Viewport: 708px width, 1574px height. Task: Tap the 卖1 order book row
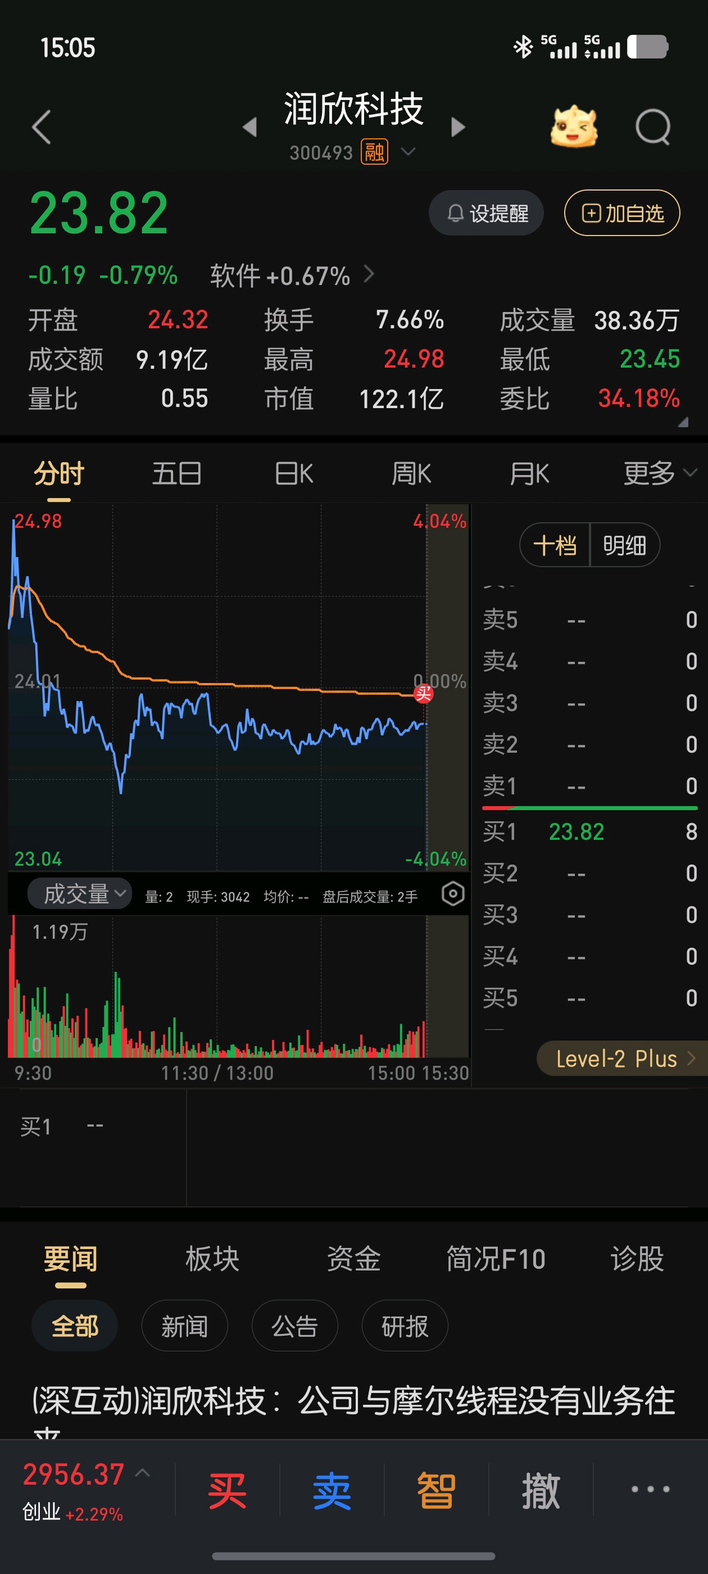coord(589,786)
